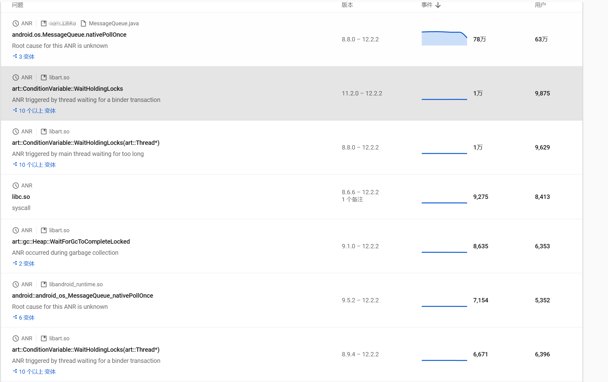This screenshot has height=382, width=608.
Task: Click ANR clock icon on nativePollOnce row
Action: click(15, 23)
